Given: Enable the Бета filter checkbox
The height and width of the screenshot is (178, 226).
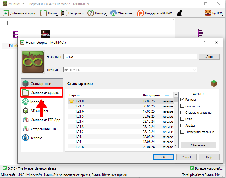Looking at the screenshot, I should 182,119.
